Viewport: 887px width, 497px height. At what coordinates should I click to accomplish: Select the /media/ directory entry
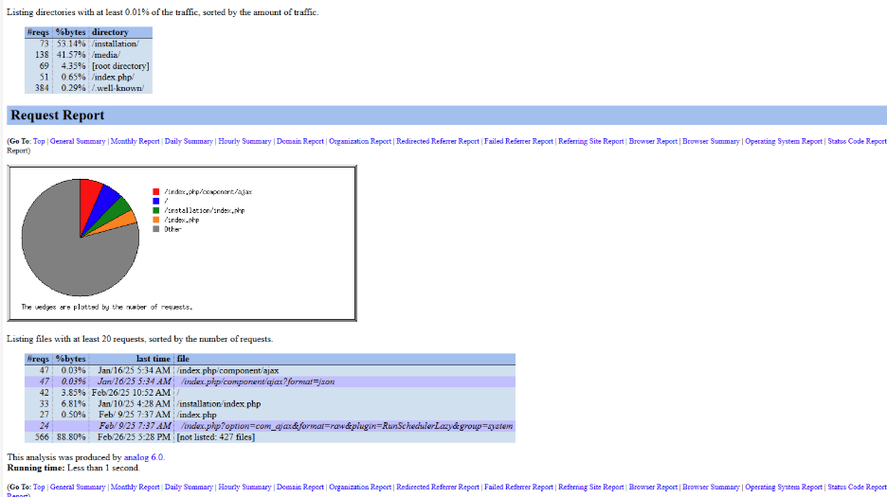(106, 55)
